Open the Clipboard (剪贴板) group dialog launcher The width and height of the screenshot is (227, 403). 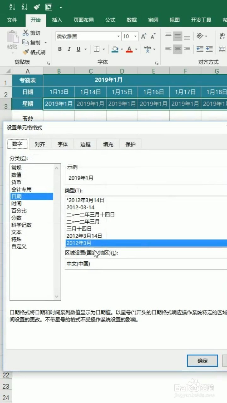(49, 63)
